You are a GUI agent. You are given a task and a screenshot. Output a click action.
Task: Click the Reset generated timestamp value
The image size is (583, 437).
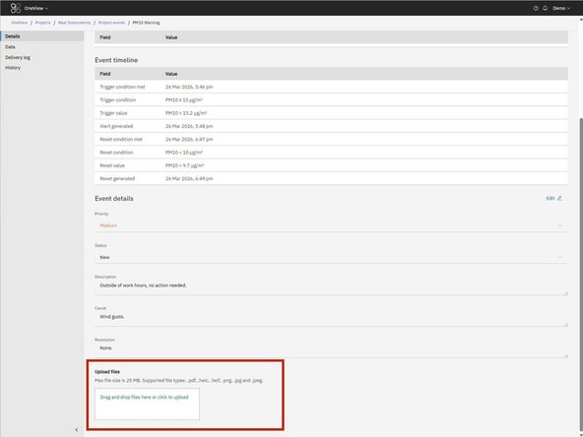pos(189,179)
